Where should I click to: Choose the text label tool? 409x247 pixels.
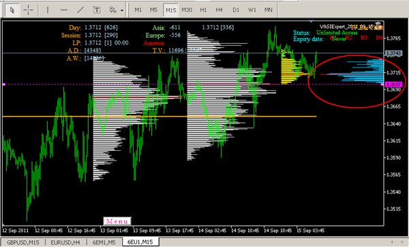point(97,10)
